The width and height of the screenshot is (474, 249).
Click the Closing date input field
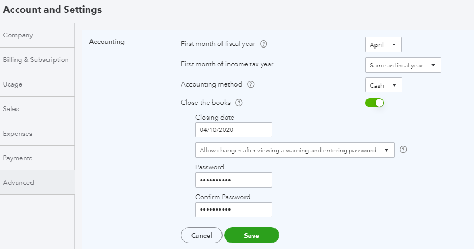click(x=234, y=130)
